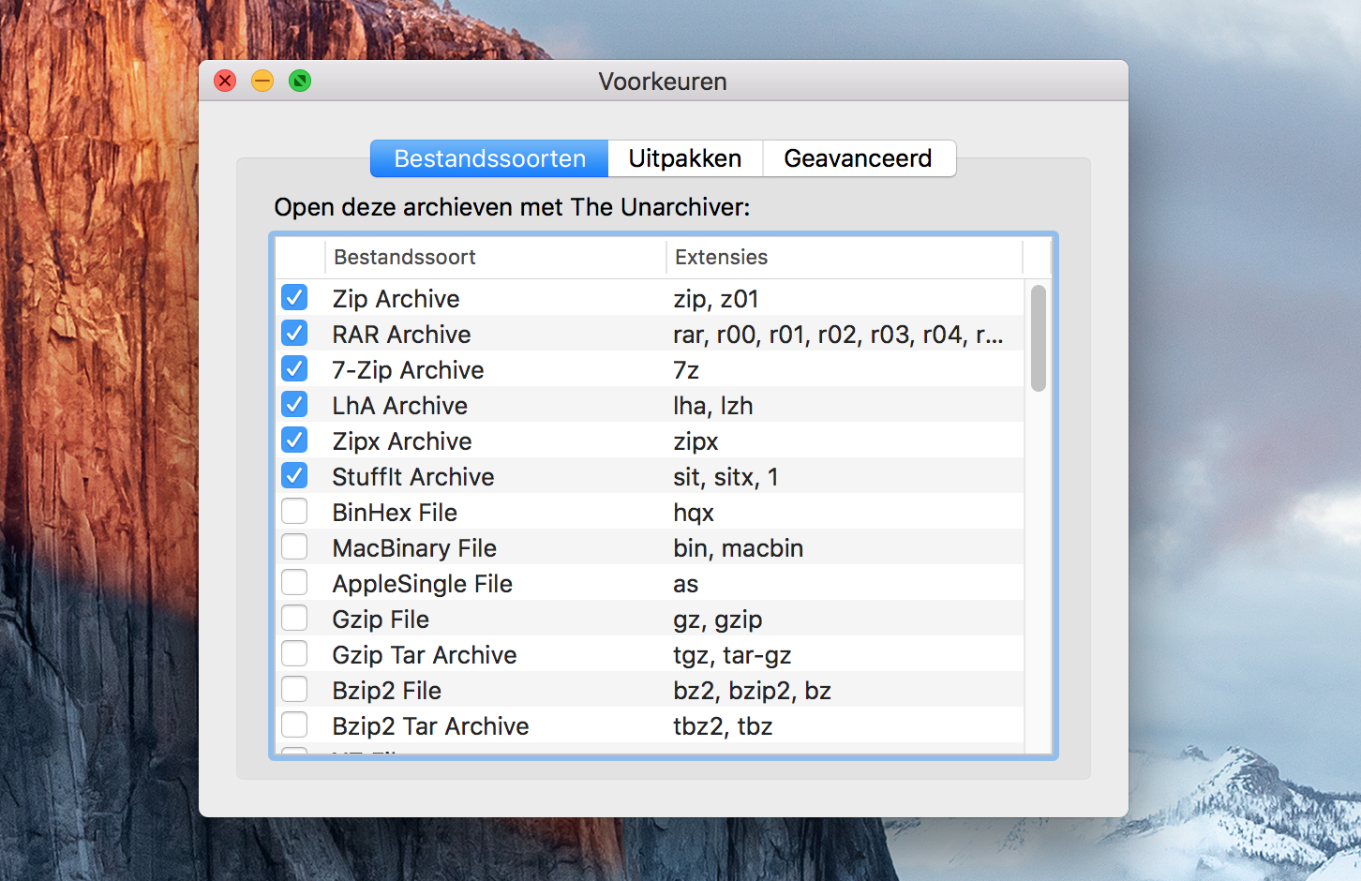1361x881 pixels.
Task: Check the Gzip Tar Archive box
Action: coord(294,654)
